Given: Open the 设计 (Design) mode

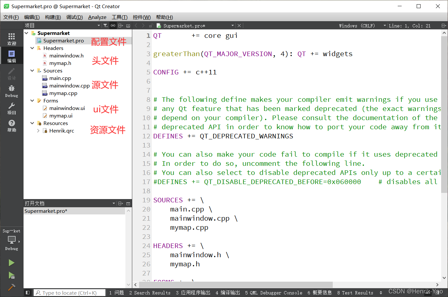Looking at the screenshot, I should click(11, 73).
